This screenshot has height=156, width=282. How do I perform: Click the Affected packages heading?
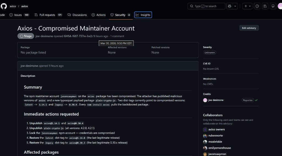pos(41,152)
